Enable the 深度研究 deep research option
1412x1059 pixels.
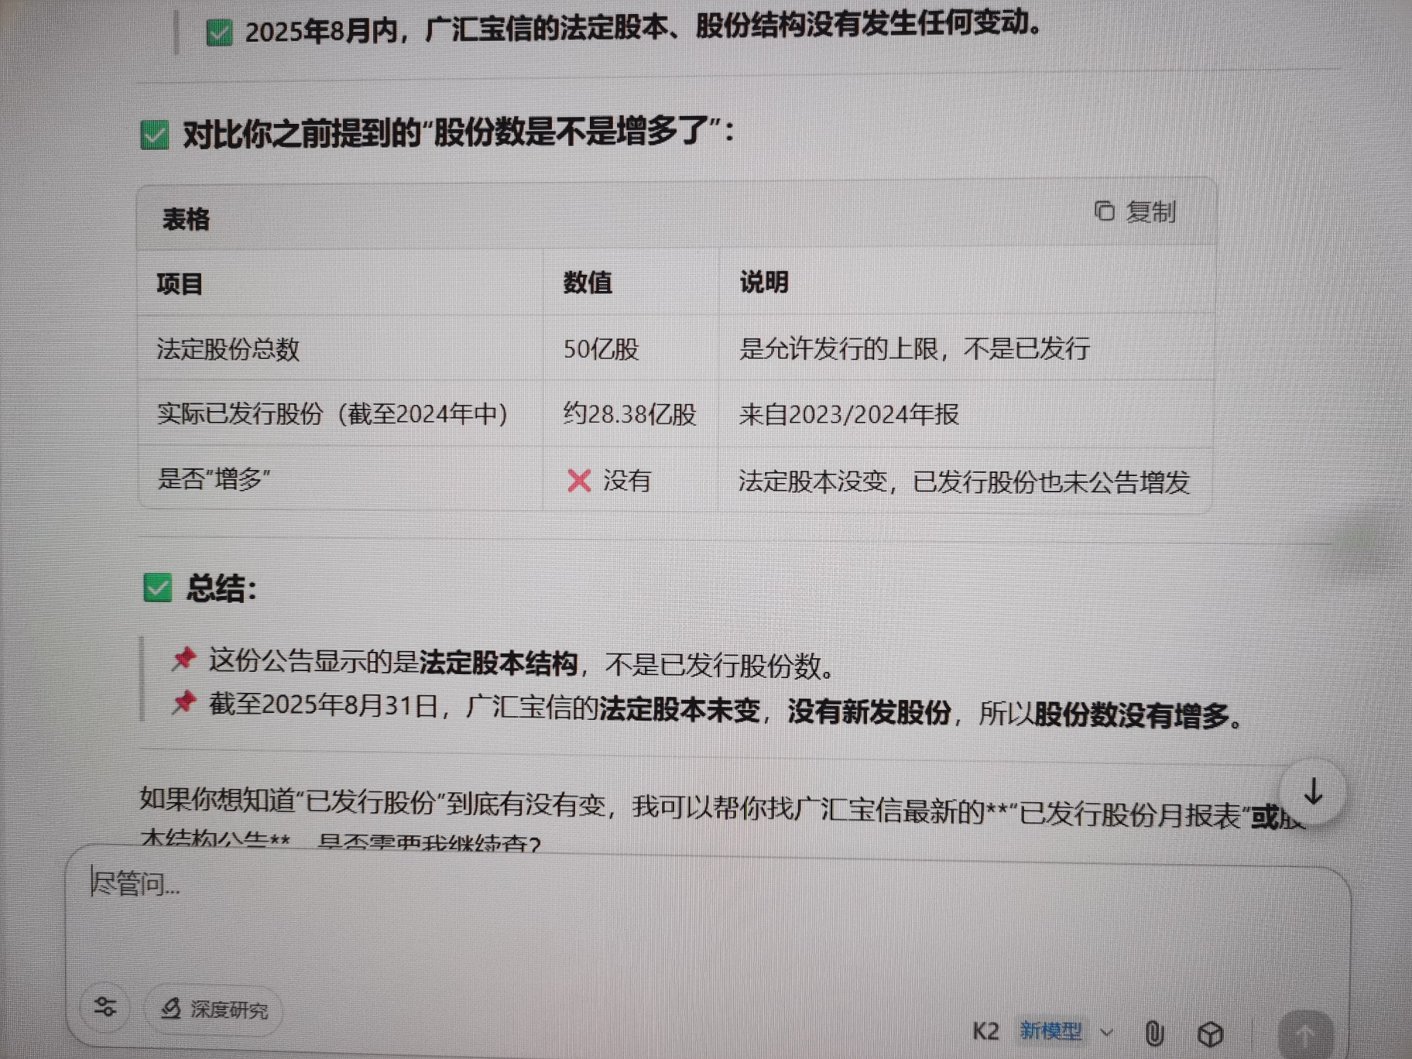(x=214, y=1009)
